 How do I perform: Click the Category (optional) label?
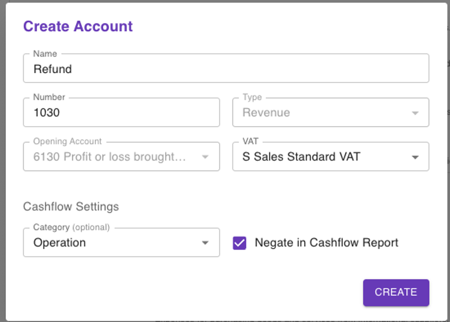[71, 227]
